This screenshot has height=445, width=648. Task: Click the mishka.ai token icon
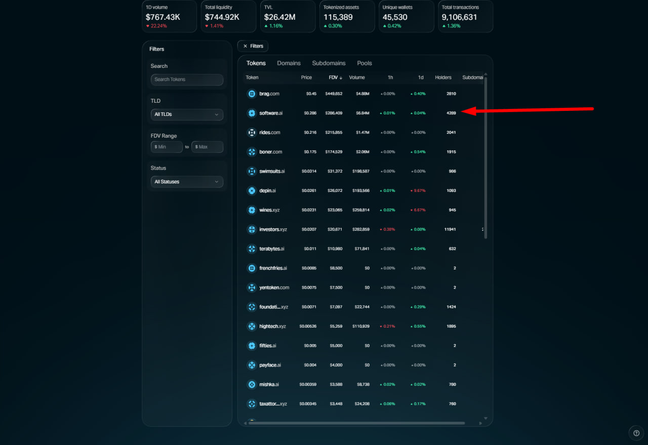[x=252, y=385]
